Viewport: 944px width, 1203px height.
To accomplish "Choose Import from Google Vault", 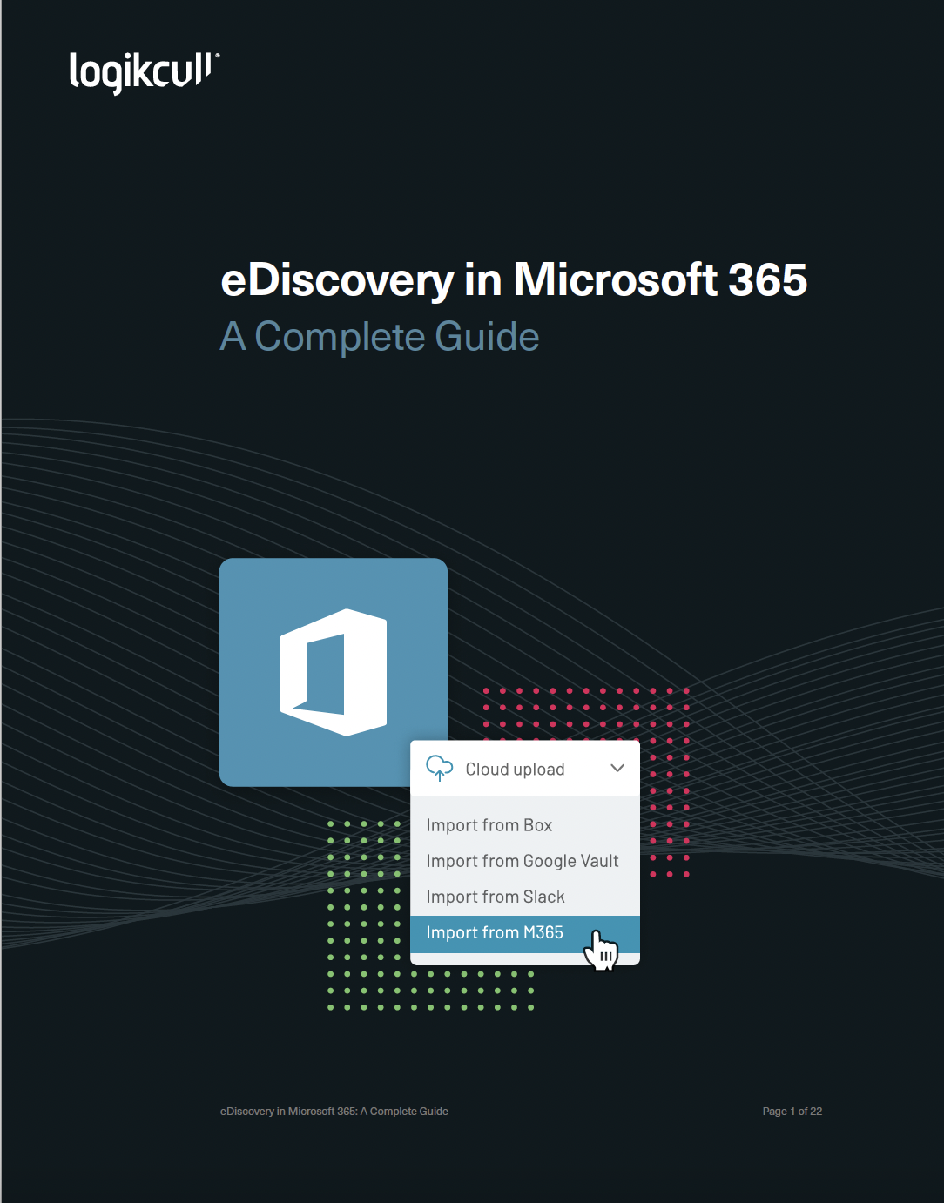I will pos(522,860).
